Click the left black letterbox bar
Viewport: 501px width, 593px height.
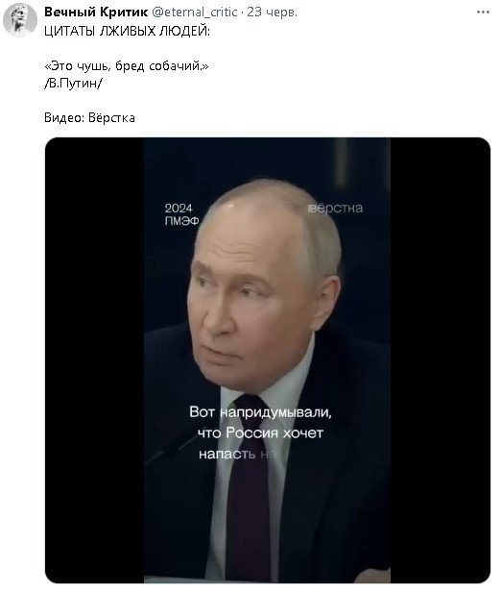click(94, 360)
